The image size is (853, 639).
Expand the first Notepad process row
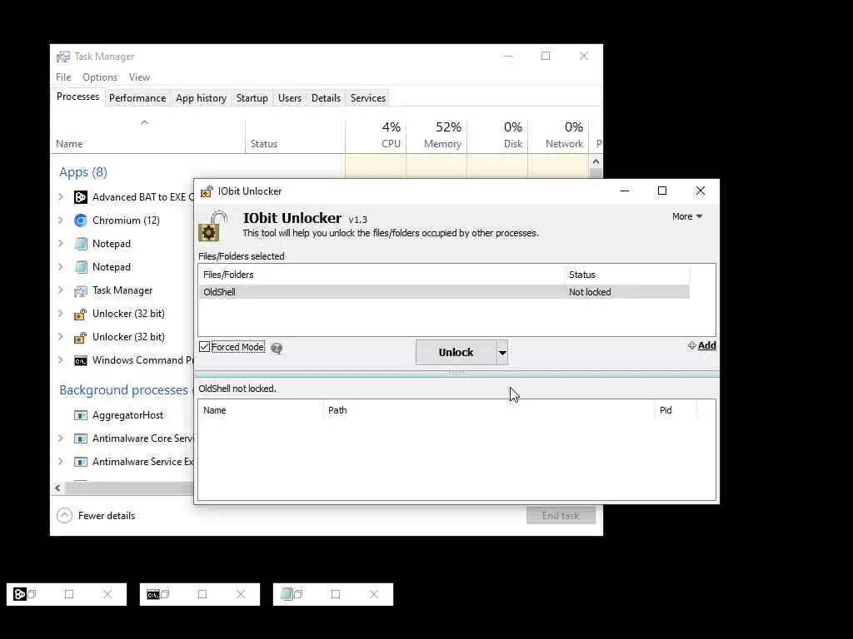pyautogui.click(x=61, y=244)
